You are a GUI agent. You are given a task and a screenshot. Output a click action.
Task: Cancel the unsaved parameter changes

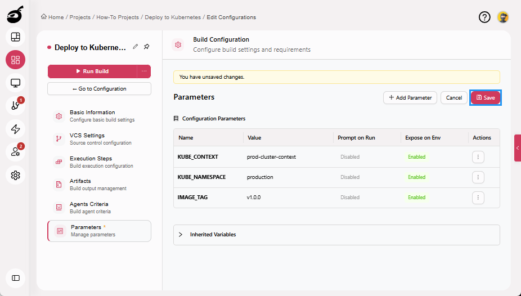pyautogui.click(x=454, y=98)
